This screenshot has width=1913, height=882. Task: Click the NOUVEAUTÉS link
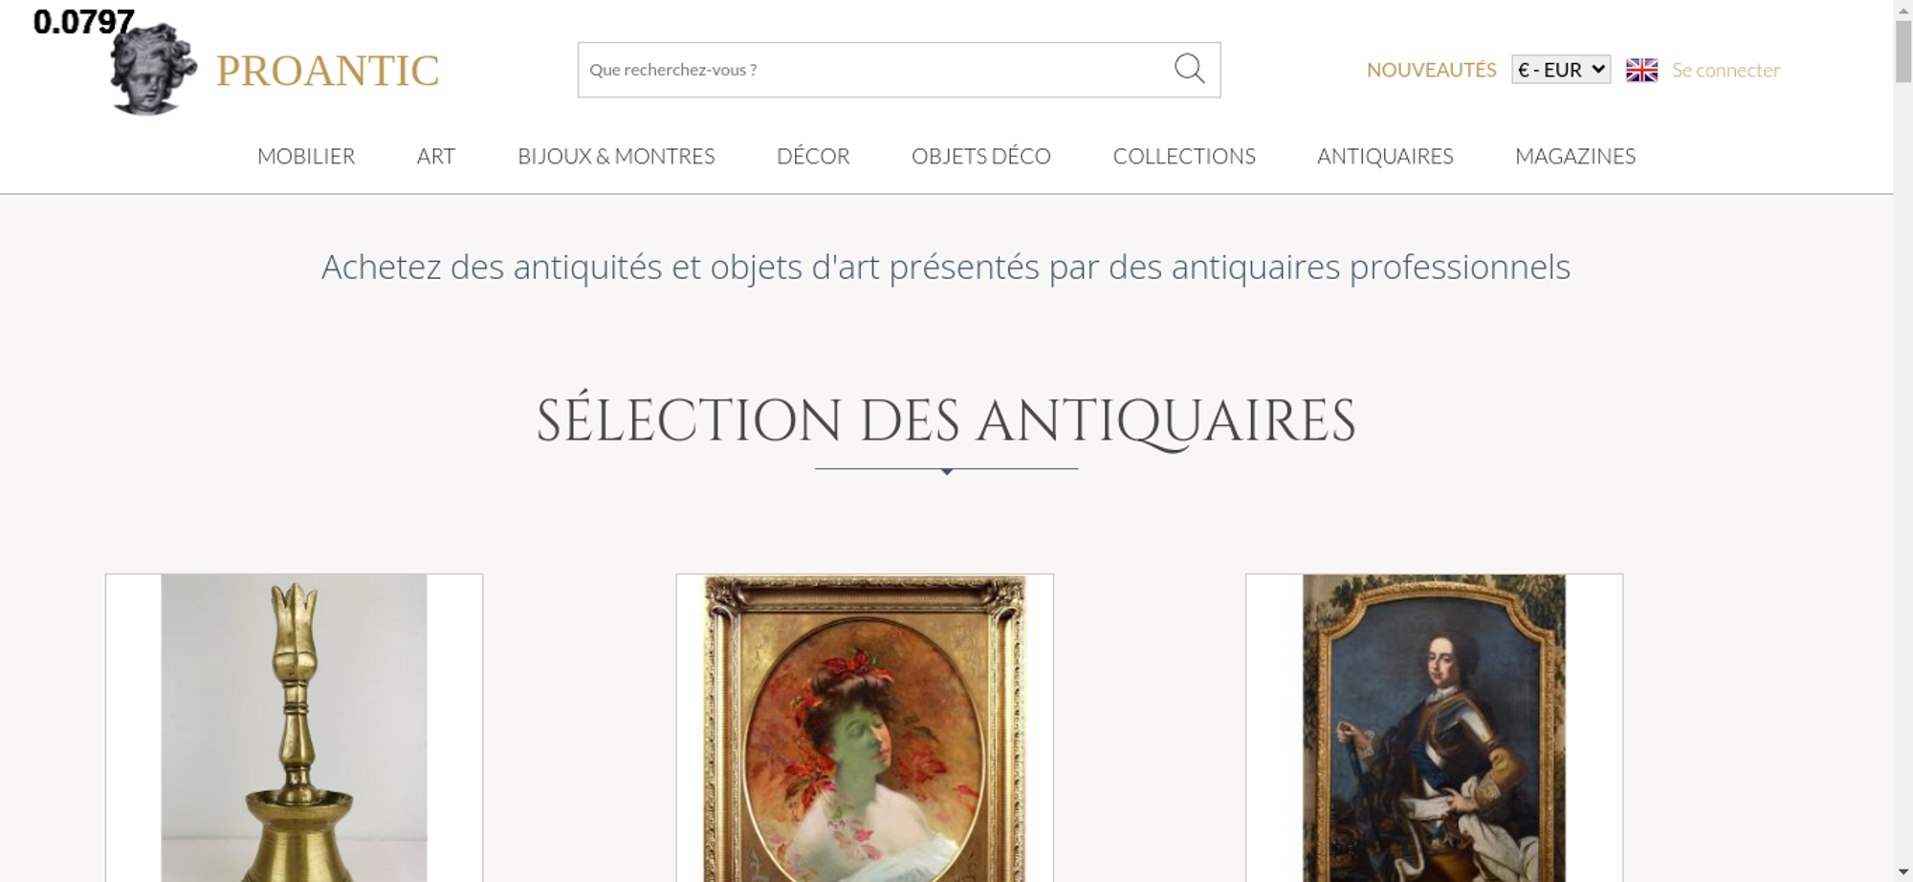point(1431,70)
